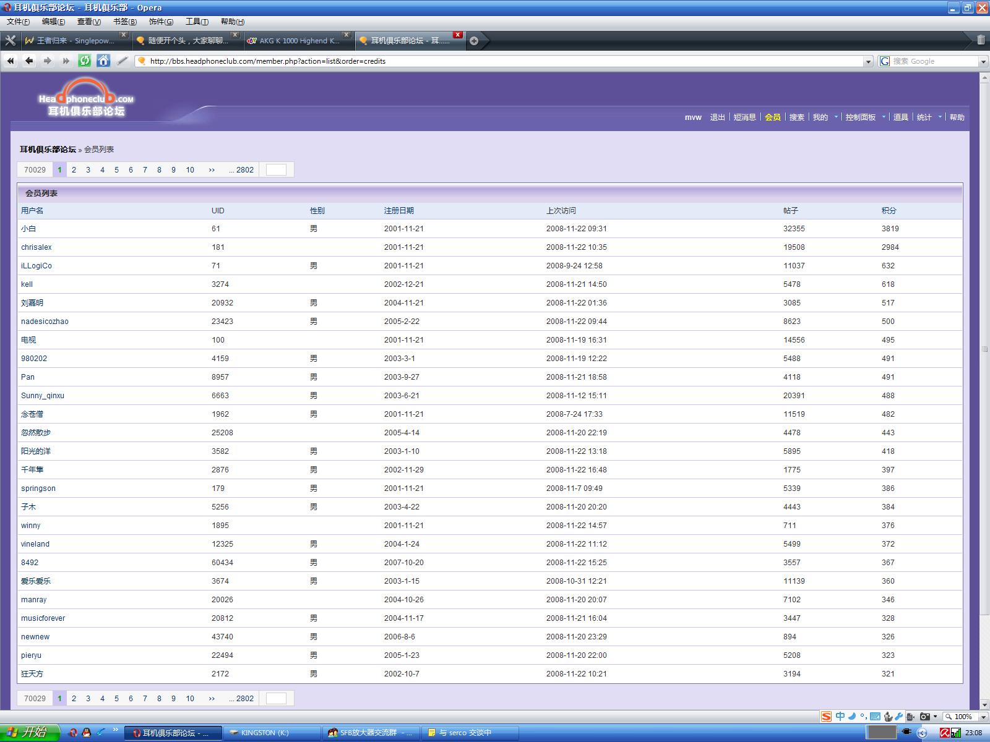
Task: Click the 开始 Start button
Action: [30, 733]
